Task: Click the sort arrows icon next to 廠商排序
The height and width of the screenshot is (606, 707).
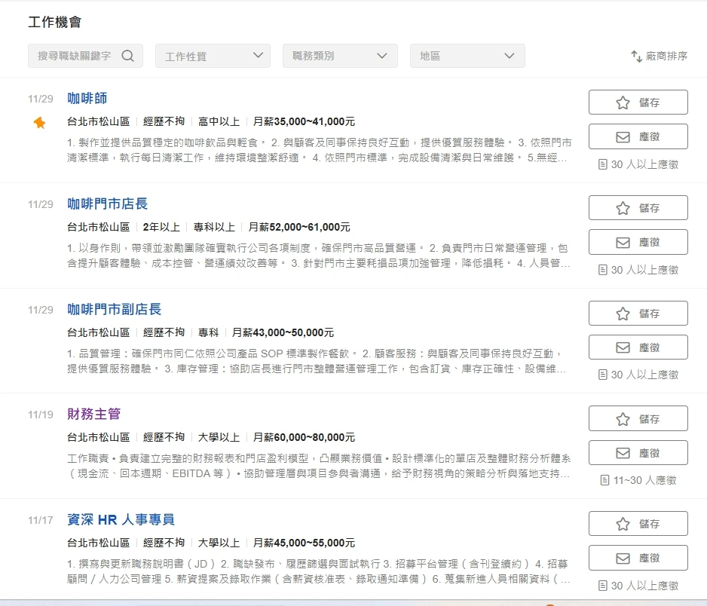Action: (636, 57)
